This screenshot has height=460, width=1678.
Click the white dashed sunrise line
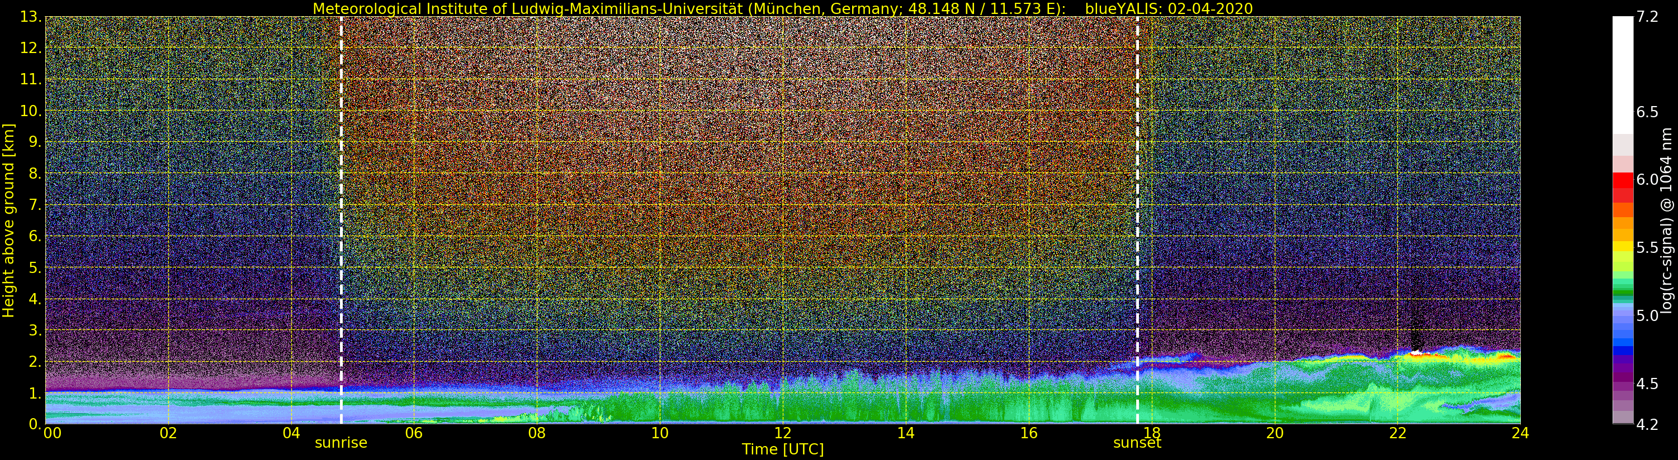pyautogui.click(x=341, y=221)
